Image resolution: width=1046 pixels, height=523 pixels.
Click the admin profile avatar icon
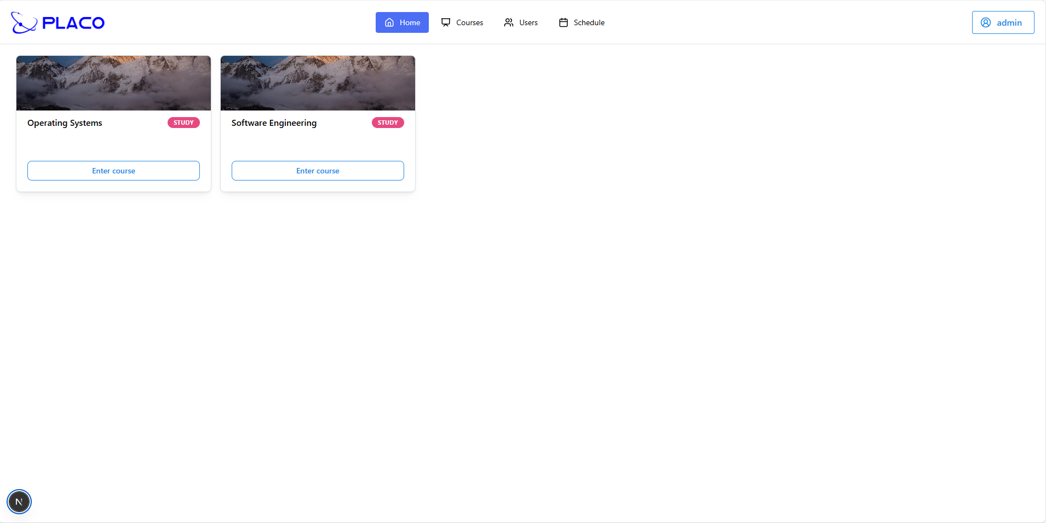(986, 22)
